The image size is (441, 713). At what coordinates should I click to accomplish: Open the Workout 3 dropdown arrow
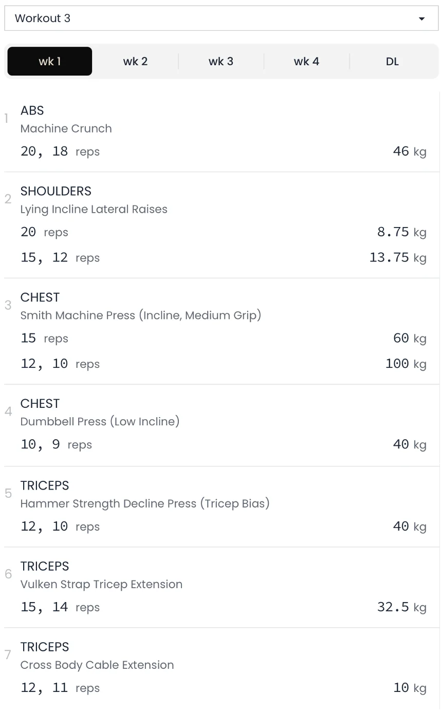421,19
